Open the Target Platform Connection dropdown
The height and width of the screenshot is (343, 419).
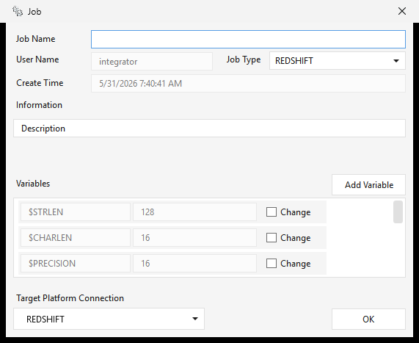click(109, 319)
